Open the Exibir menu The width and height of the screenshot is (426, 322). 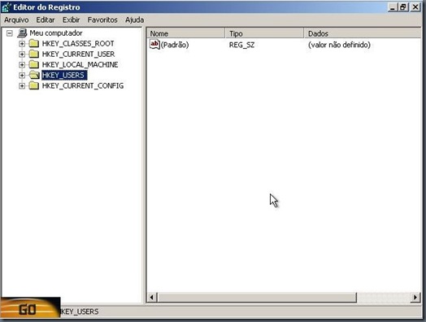click(71, 20)
